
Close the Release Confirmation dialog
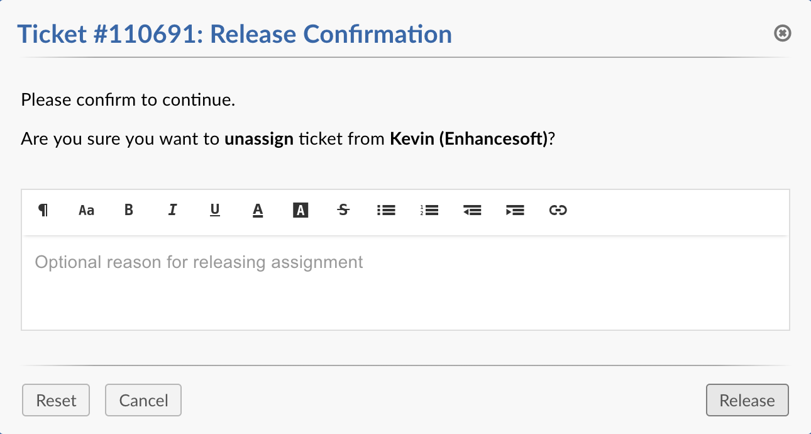tap(782, 33)
